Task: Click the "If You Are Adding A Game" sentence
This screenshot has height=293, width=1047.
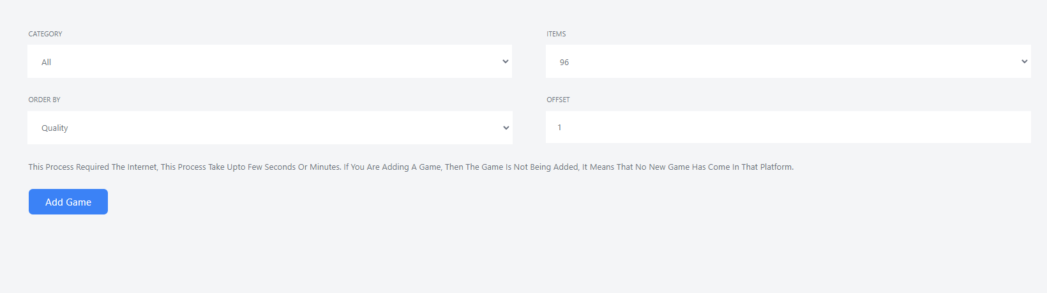Action: (x=393, y=167)
